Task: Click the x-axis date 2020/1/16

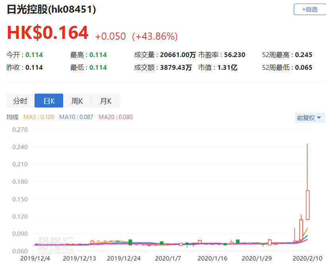Action: 212,258
